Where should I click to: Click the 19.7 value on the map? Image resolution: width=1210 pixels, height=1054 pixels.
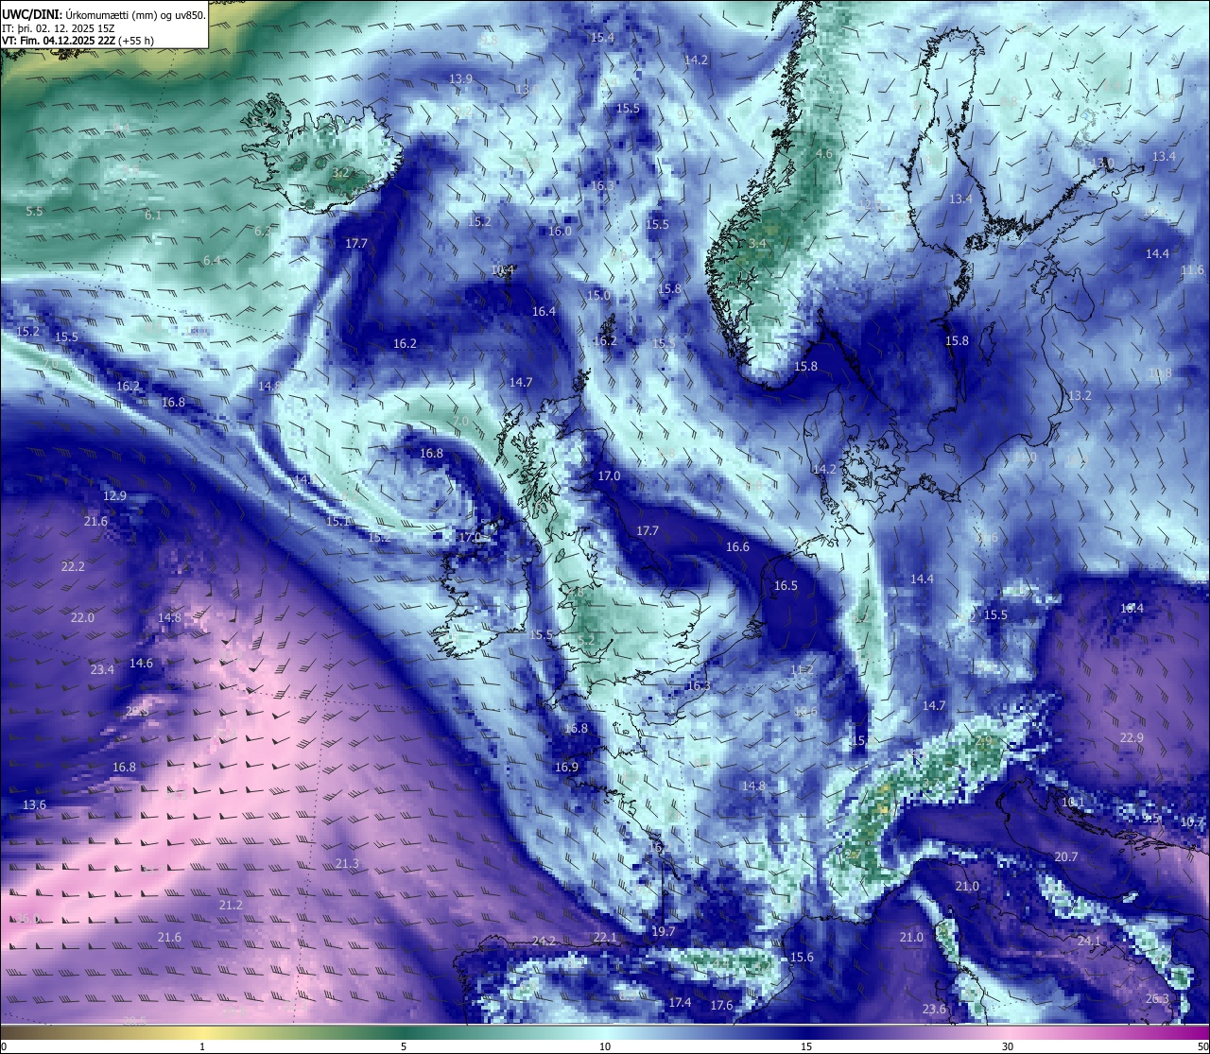click(x=664, y=931)
